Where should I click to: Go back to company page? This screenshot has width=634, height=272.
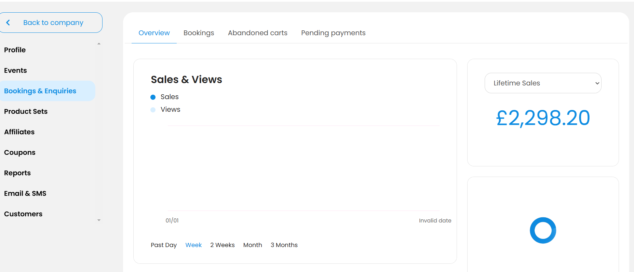tap(51, 23)
